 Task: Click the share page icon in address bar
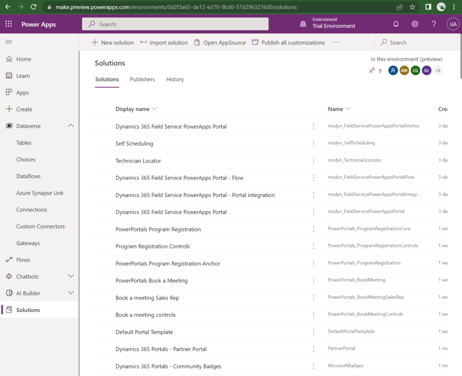click(400, 7)
